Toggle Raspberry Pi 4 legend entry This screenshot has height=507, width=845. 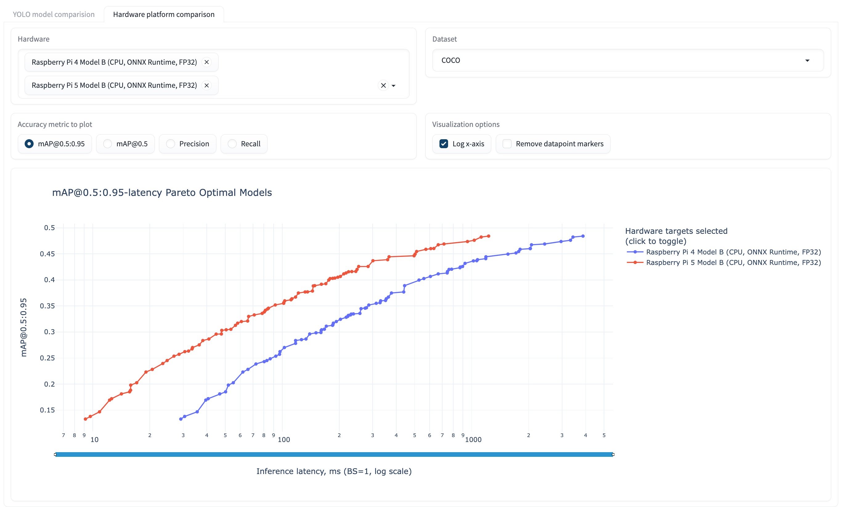pyautogui.click(x=724, y=252)
